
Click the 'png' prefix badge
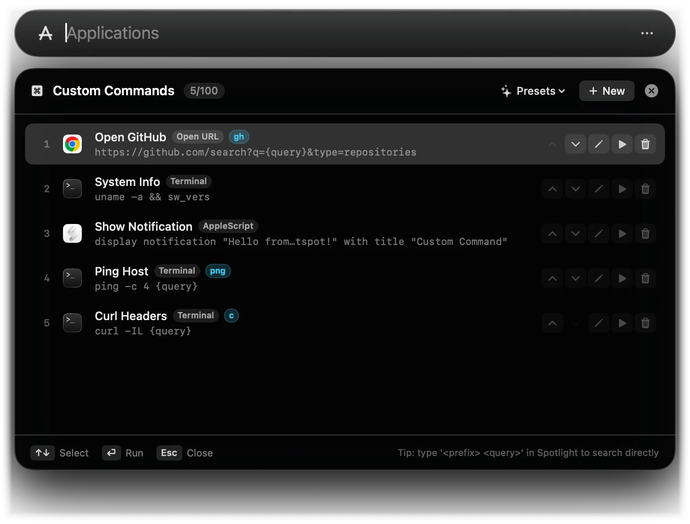coord(218,271)
